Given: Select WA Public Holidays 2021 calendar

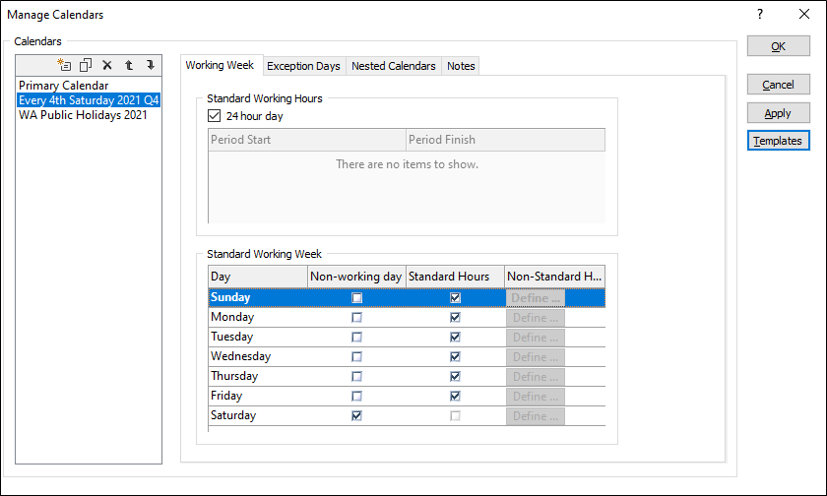Looking at the screenshot, I should coord(83,114).
